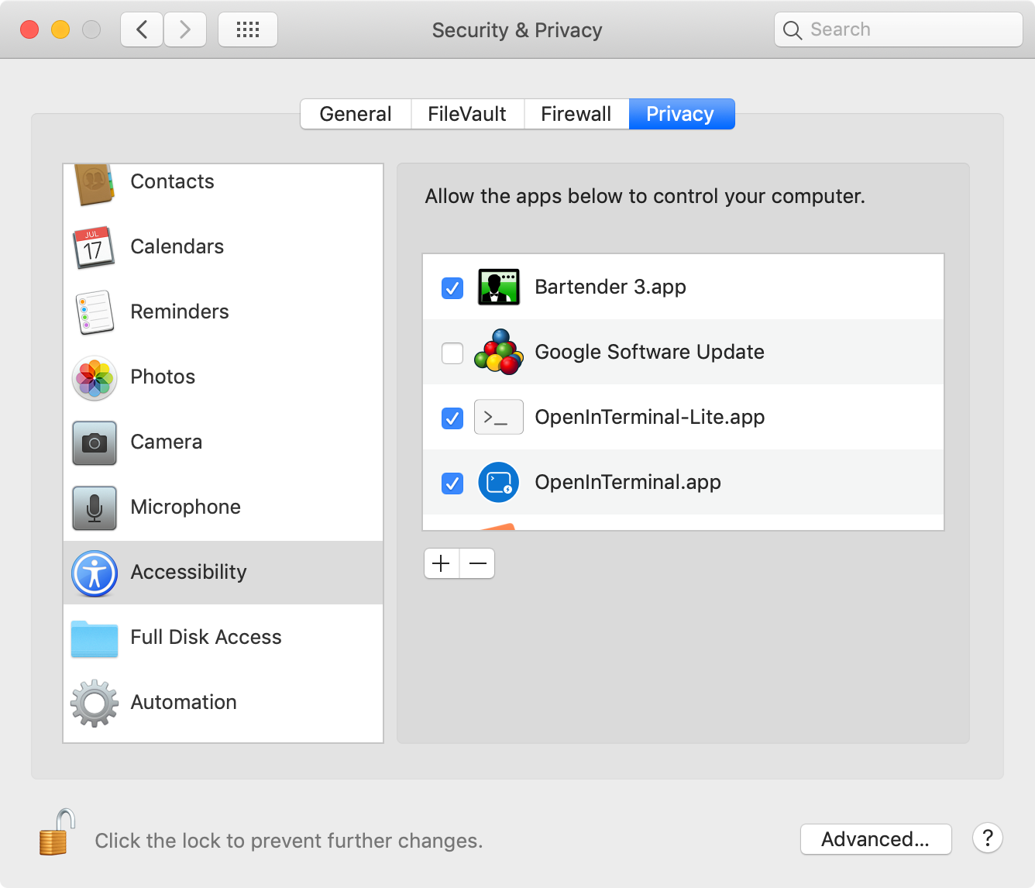The height and width of the screenshot is (888, 1035).
Task: Select the Automation gear icon
Action: (93, 703)
